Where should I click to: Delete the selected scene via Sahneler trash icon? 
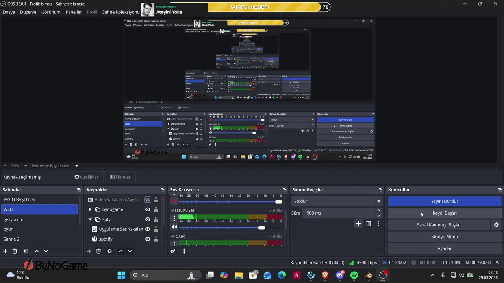tap(15, 251)
